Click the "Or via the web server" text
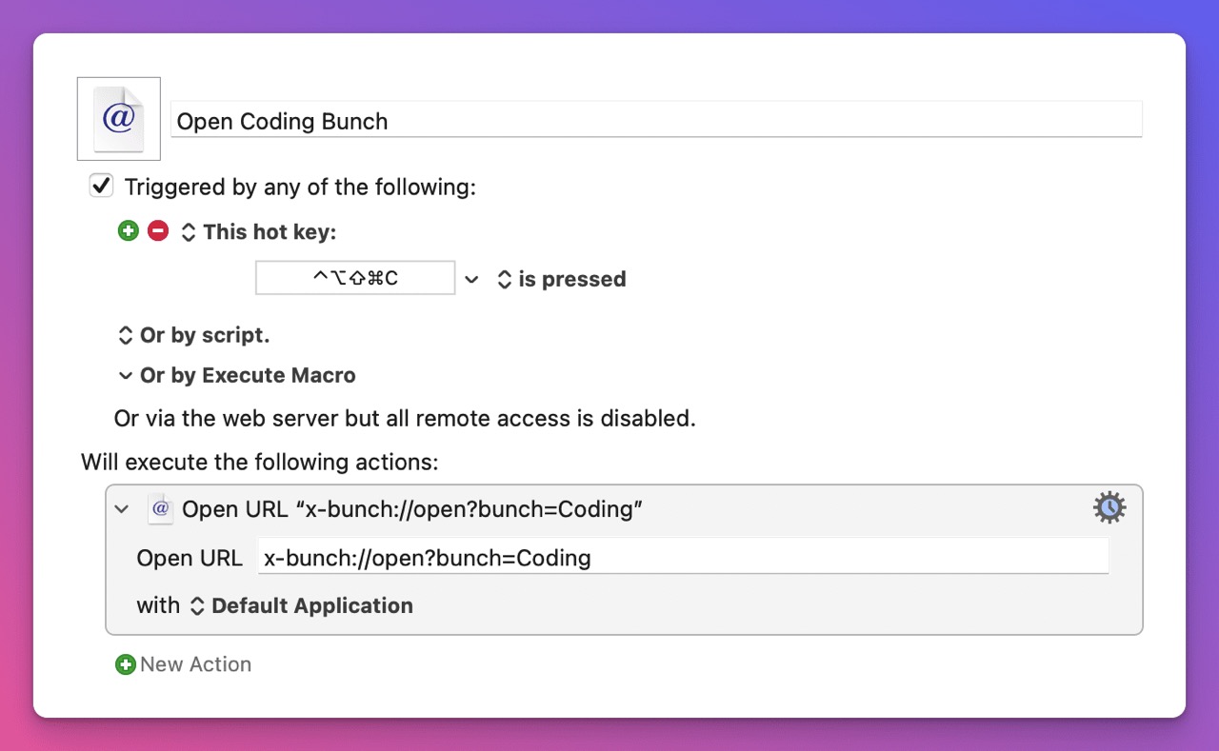This screenshot has width=1219, height=751. [405, 418]
